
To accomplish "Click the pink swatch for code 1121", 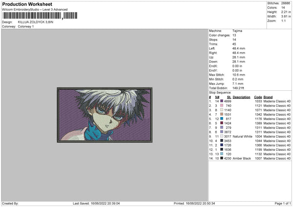I will (x=222, y=105).
